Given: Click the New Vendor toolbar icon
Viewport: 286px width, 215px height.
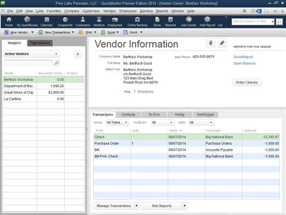Looking at the screenshot, I should point(6,32).
